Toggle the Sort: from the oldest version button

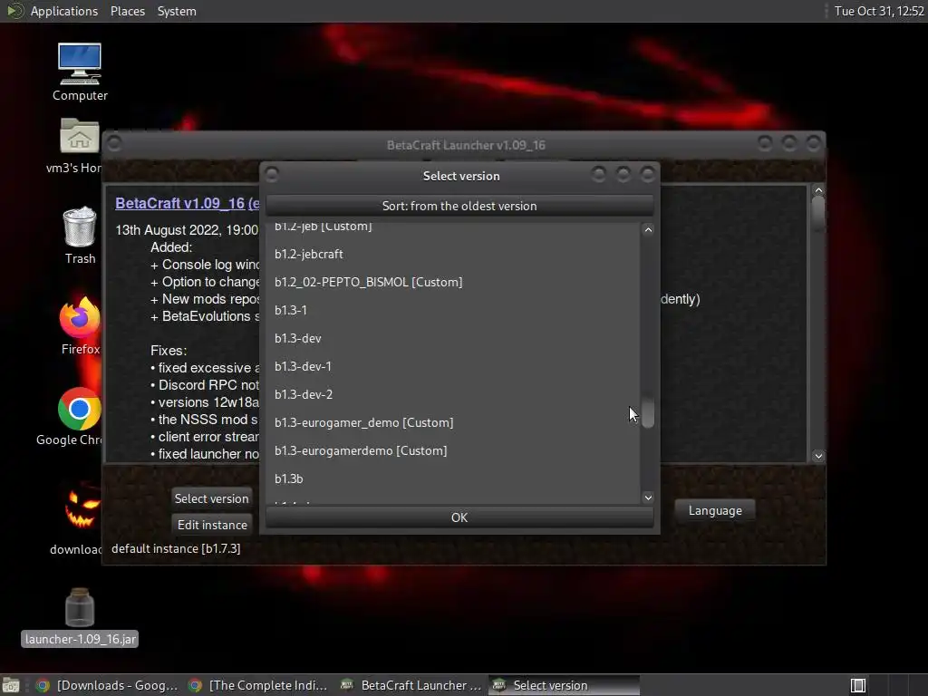tap(459, 206)
